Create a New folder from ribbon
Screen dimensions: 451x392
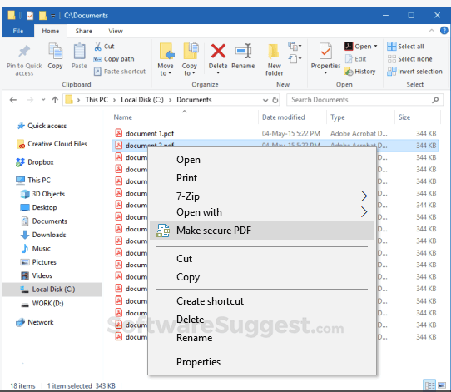coord(274,60)
